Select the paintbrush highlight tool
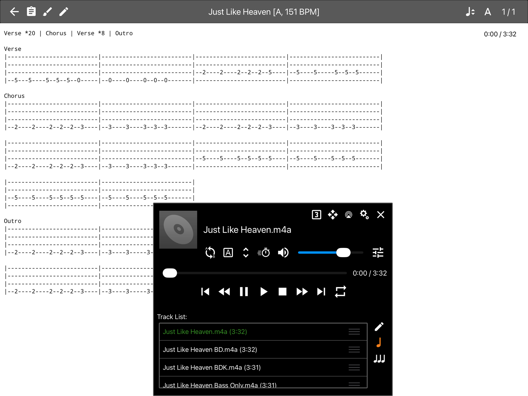 (48, 12)
